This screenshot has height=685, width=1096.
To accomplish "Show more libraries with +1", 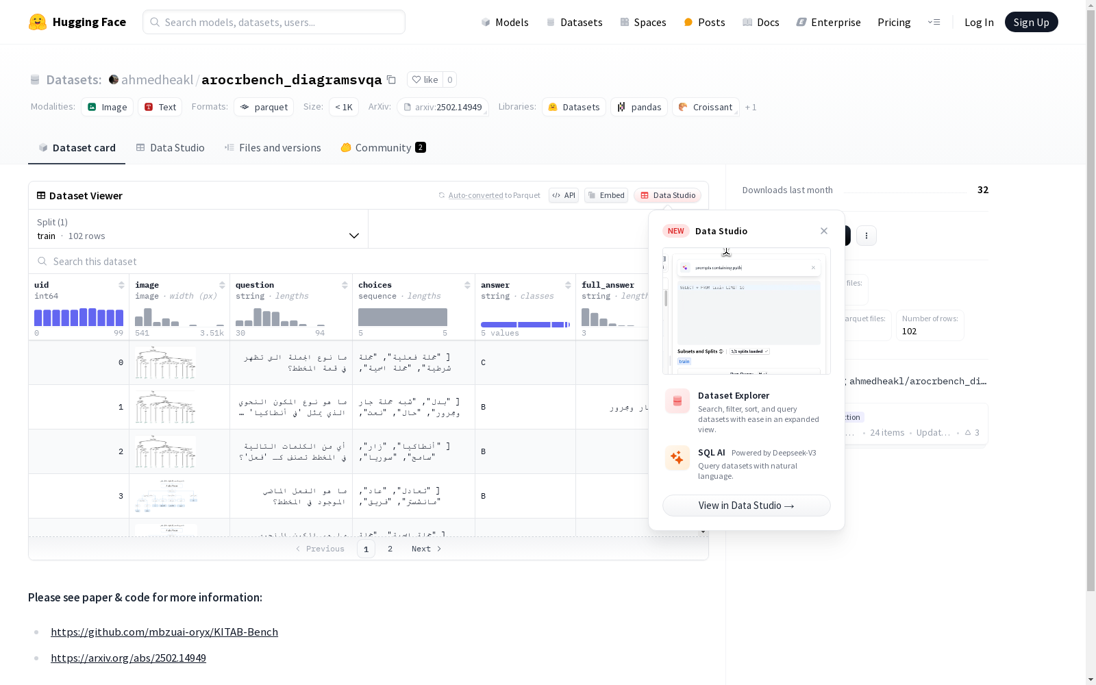I will (751, 107).
